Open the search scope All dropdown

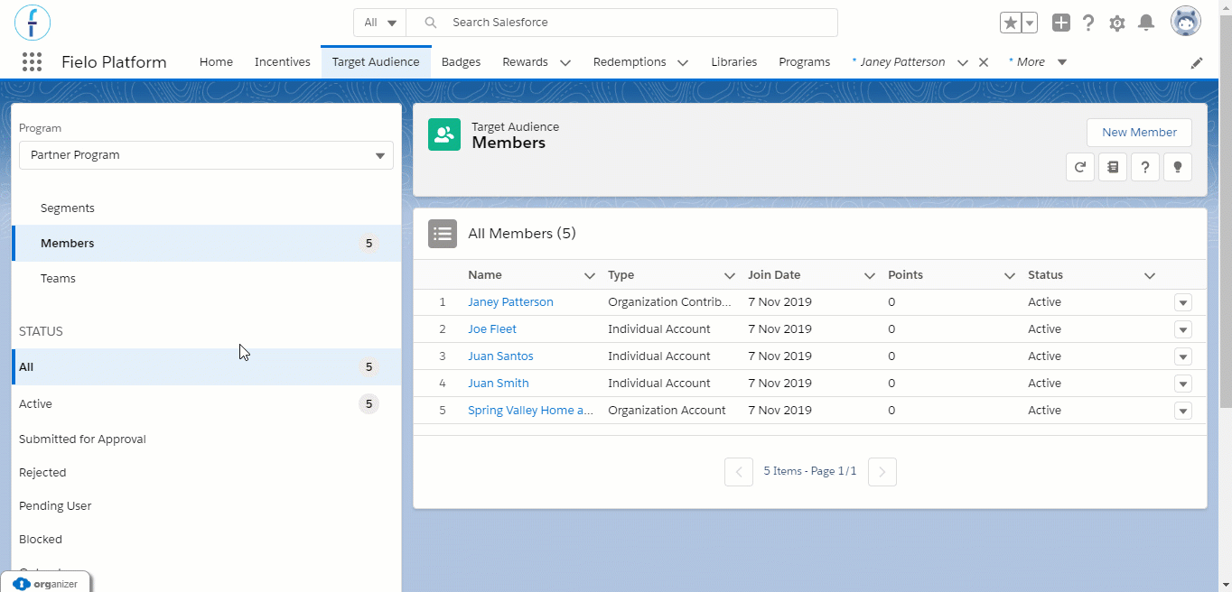(x=379, y=23)
